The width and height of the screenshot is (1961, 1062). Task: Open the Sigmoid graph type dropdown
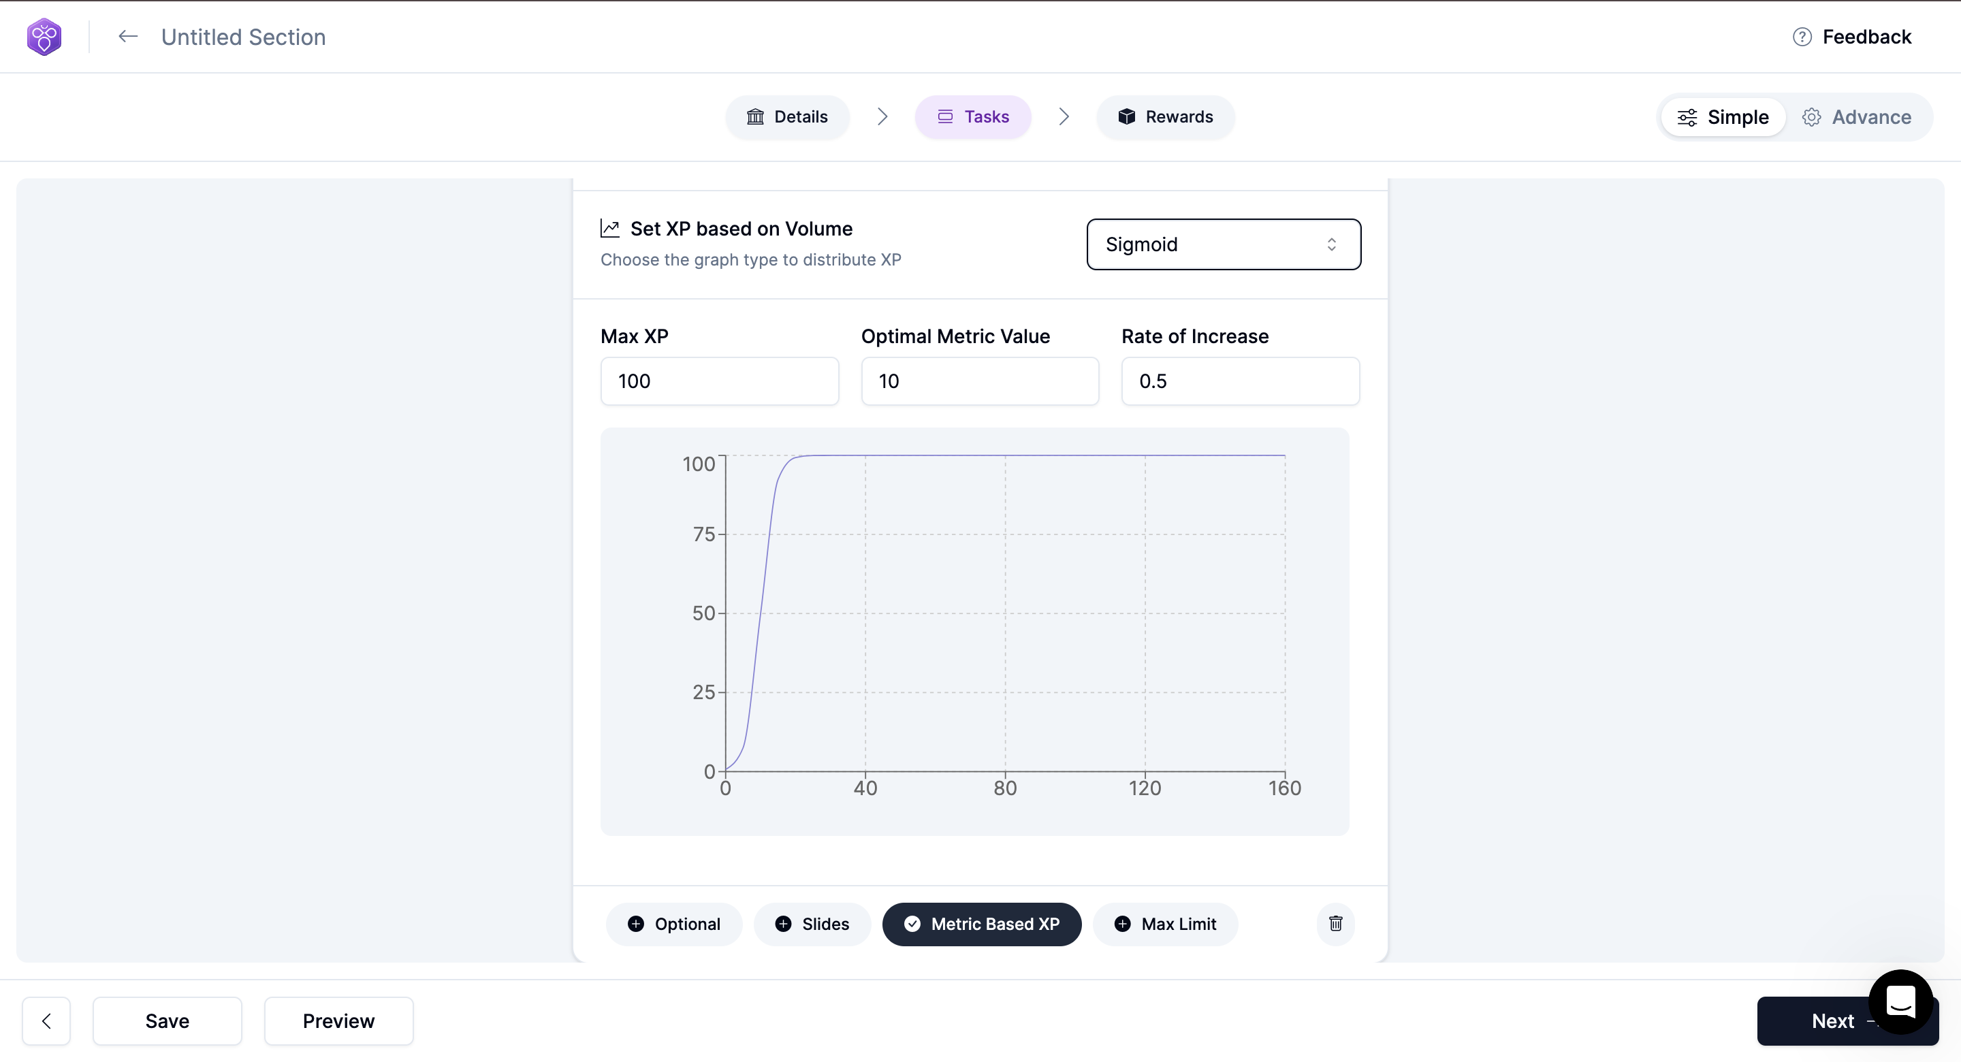(x=1224, y=244)
